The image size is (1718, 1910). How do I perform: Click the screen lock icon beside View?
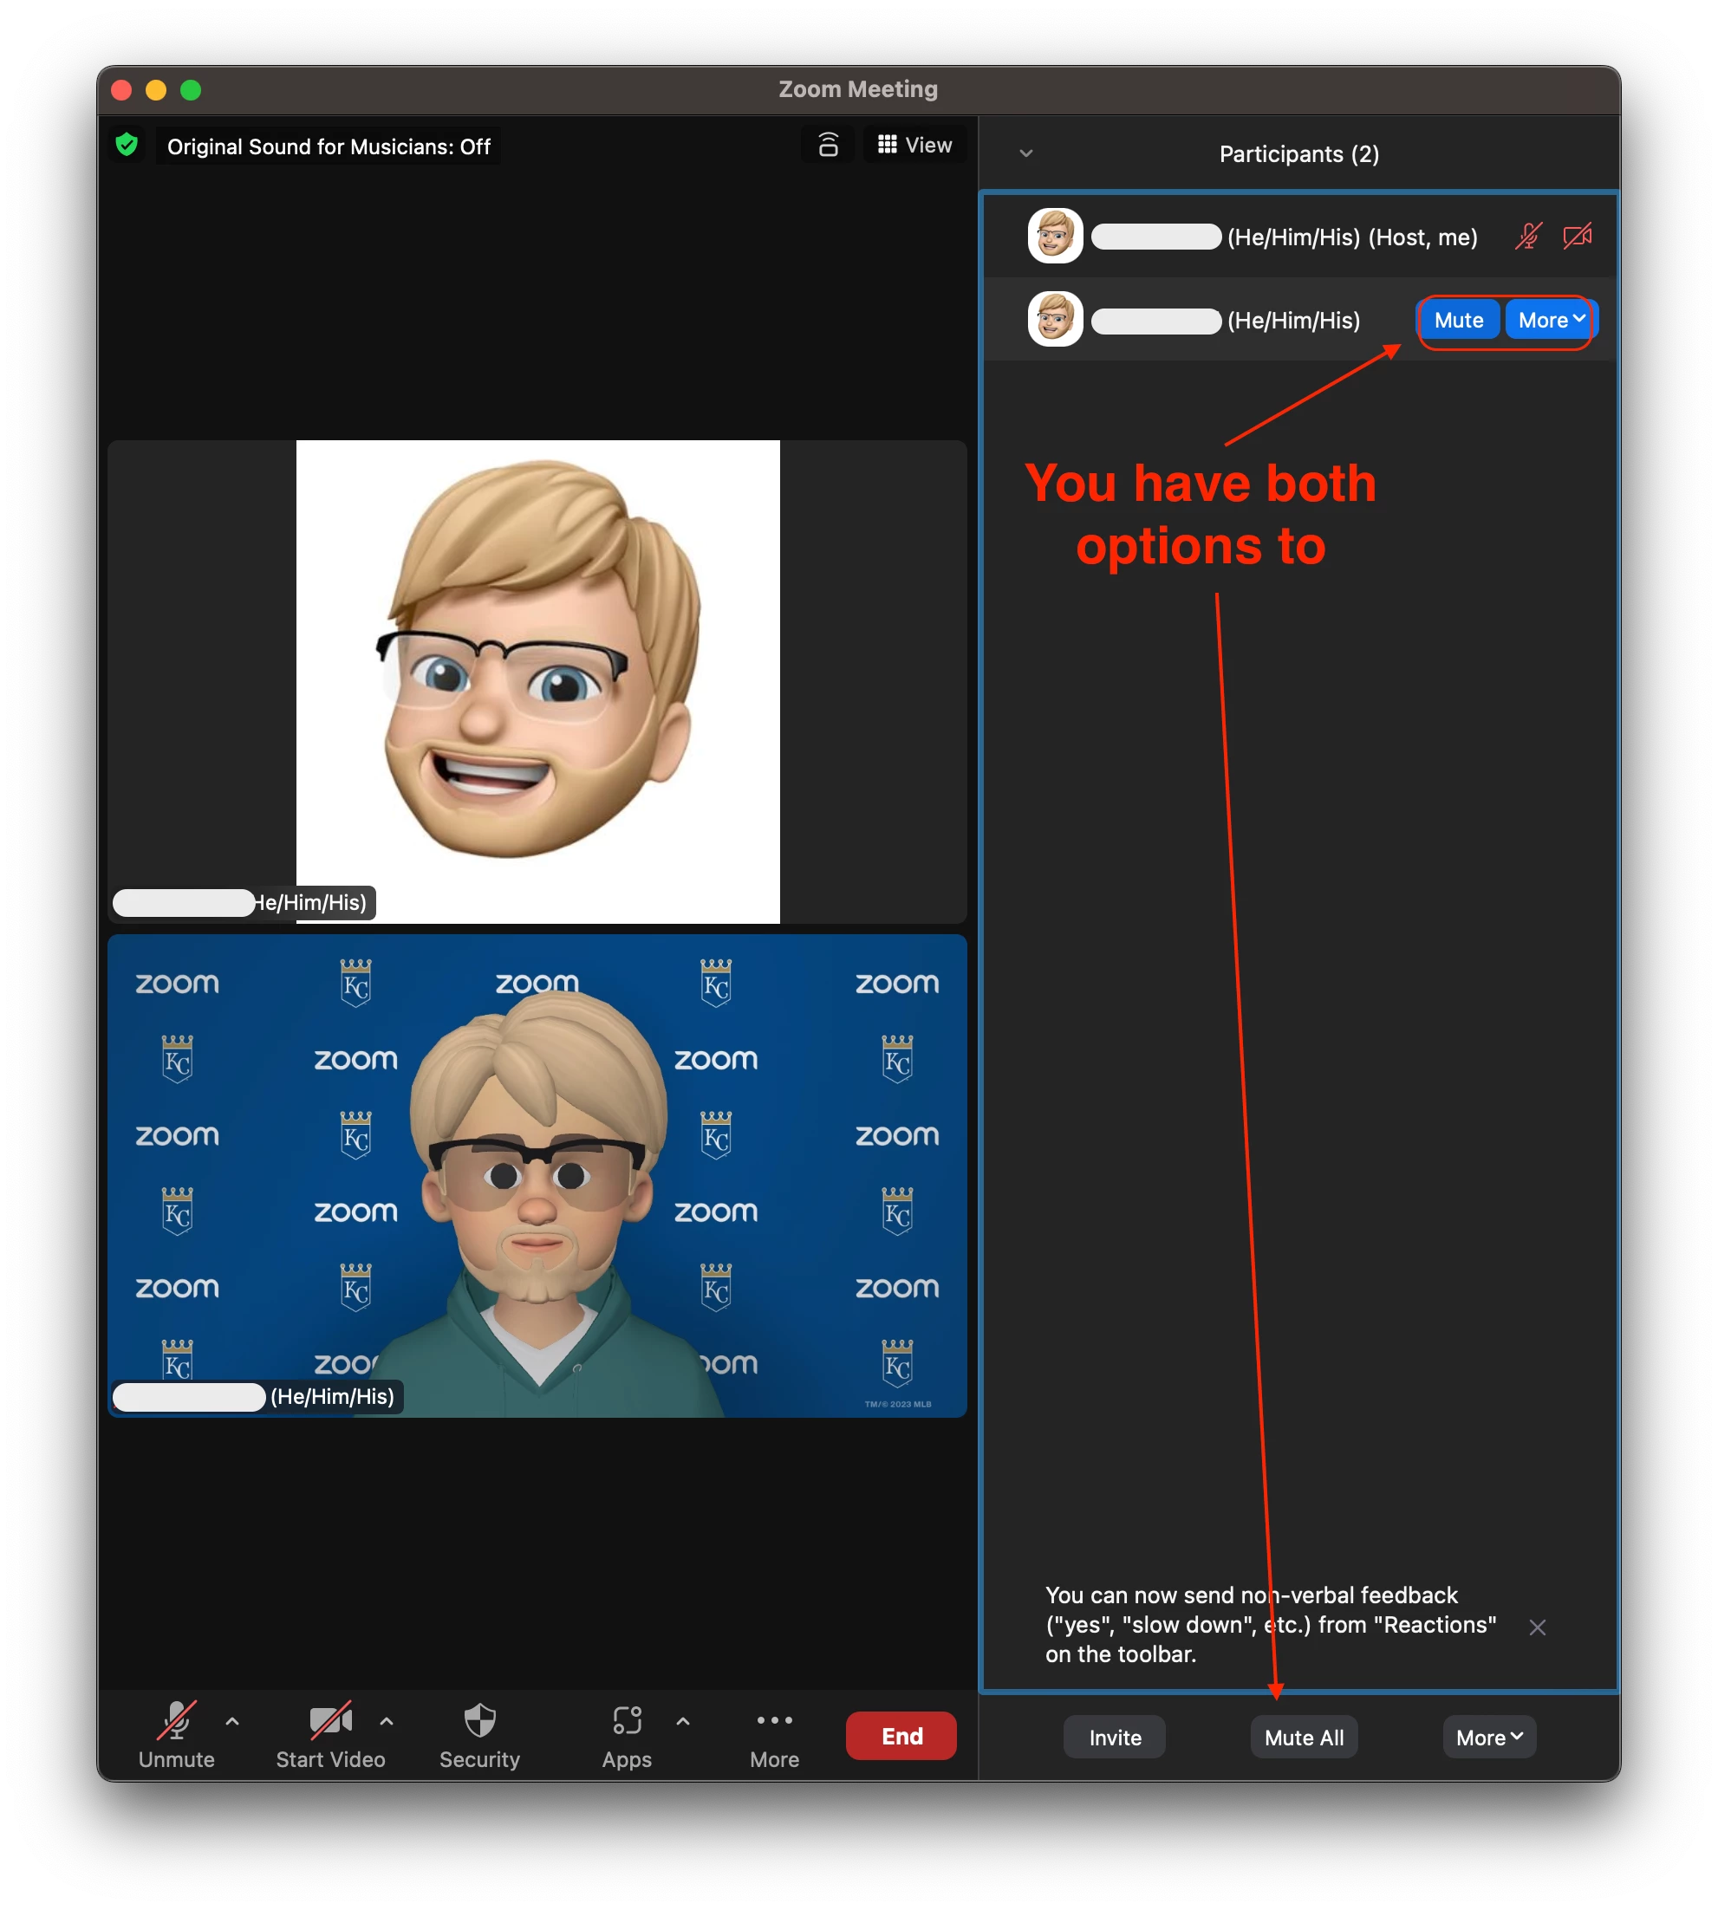click(x=828, y=146)
